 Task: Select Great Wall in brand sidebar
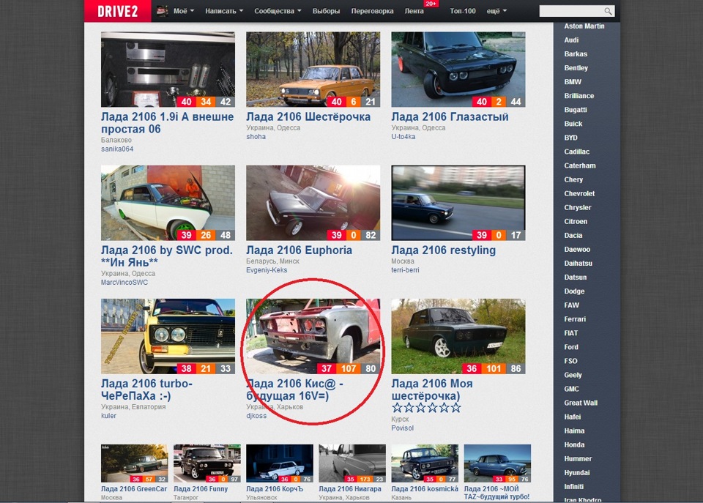pyautogui.click(x=581, y=403)
